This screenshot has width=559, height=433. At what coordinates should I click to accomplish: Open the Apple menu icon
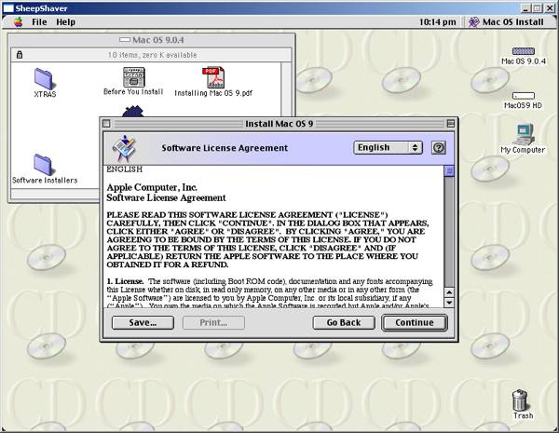(x=17, y=21)
